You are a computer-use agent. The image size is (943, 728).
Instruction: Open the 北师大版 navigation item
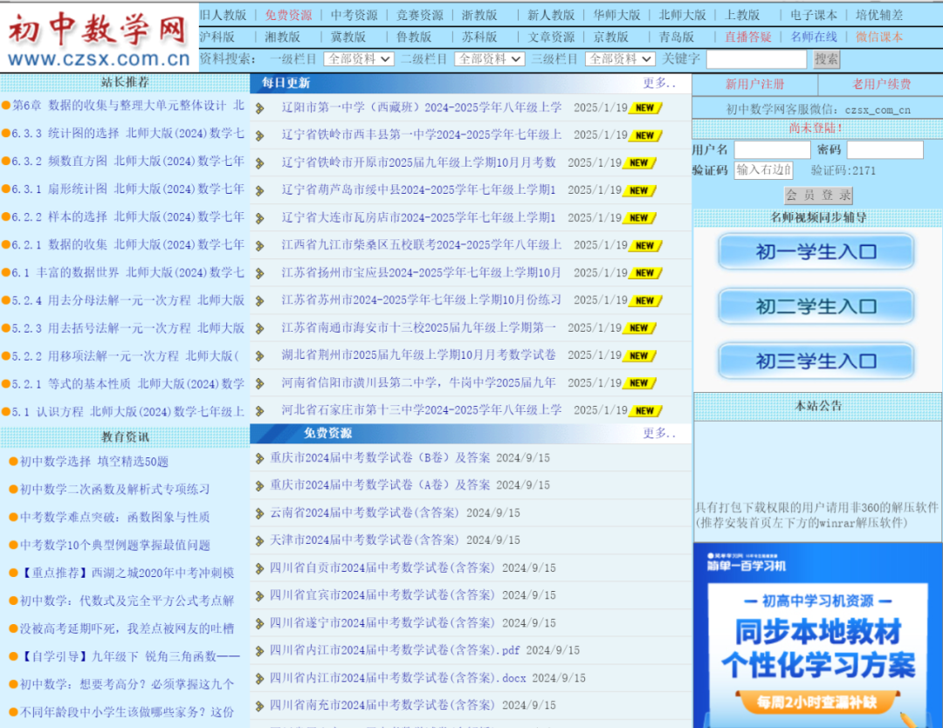(x=682, y=15)
